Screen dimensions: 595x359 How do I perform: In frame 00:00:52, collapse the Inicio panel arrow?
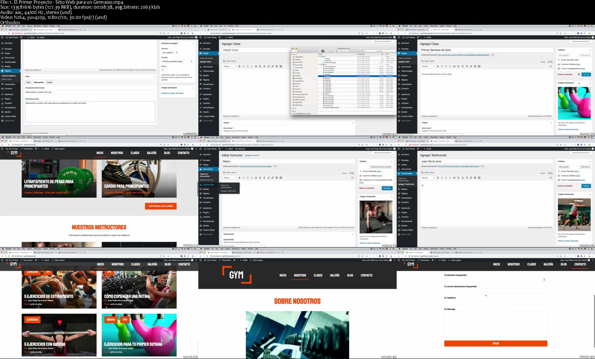pyautogui.click(x=155, y=76)
